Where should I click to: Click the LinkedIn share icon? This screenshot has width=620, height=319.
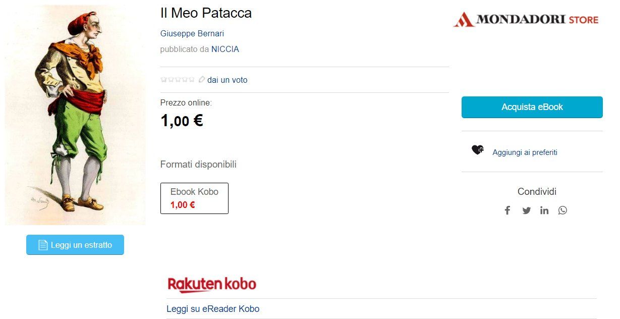[544, 210]
